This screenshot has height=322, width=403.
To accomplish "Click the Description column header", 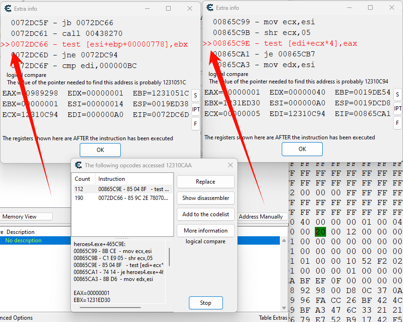I will pos(21,232).
